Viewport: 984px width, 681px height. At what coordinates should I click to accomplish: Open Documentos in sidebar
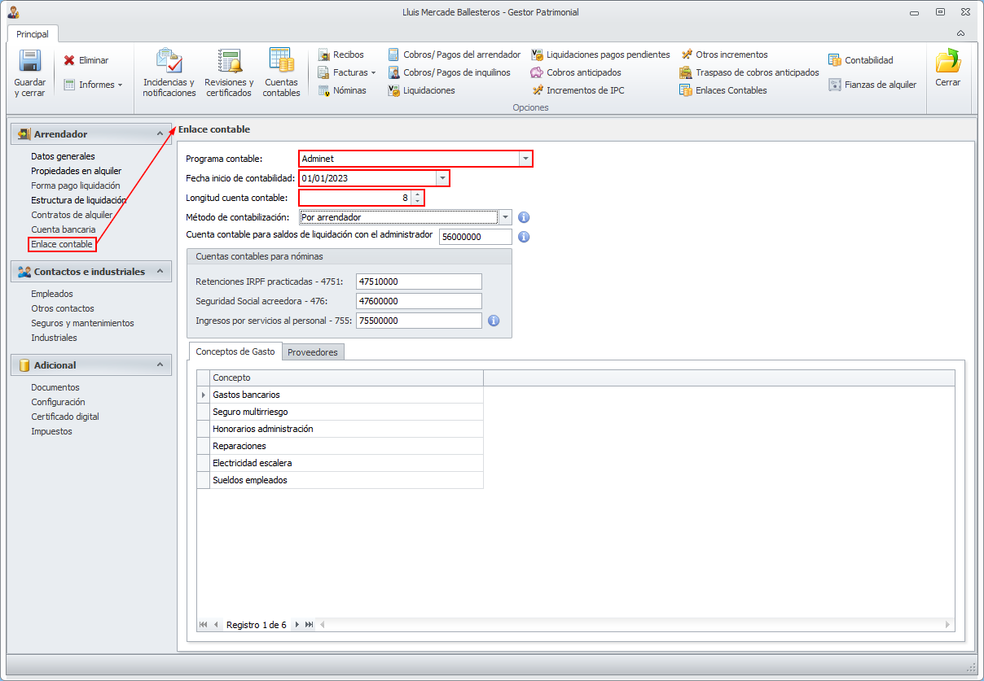point(55,387)
